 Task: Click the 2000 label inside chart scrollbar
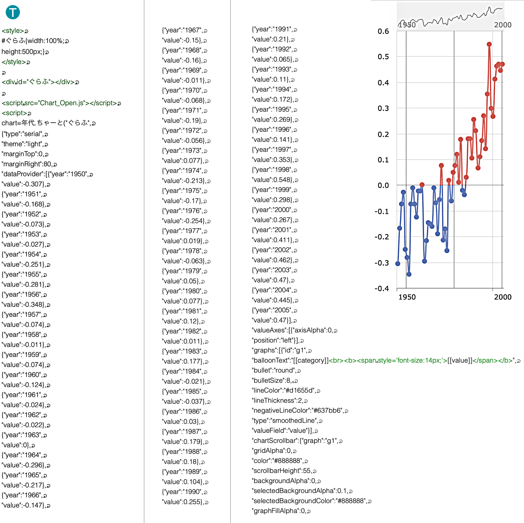click(x=503, y=25)
